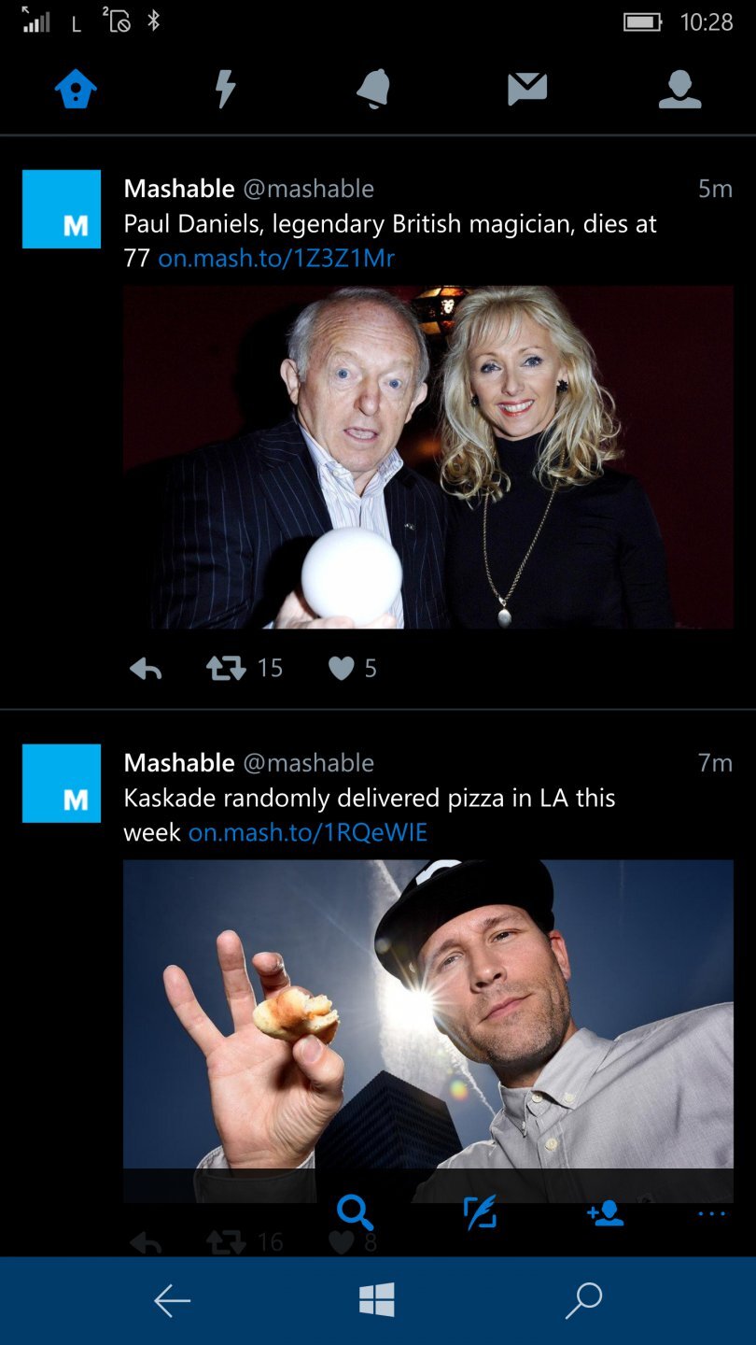Like the Kaskade pizza tweet
Image resolution: width=756 pixels, height=1345 pixels.
click(340, 1242)
